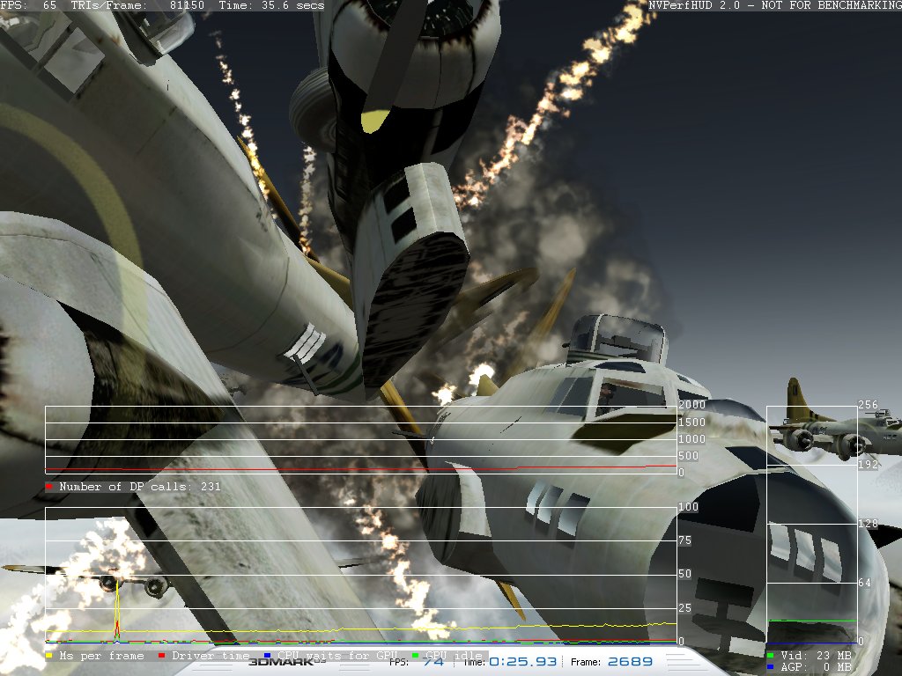Viewport: 902px width, 676px height.
Task: Click the '192' axis label on memory graph
Action: pyautogui.click(x=868, y=464)
